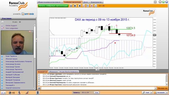Collapse the chat panel divider handle
Viewport: 169px width, 95px height.
97,70
